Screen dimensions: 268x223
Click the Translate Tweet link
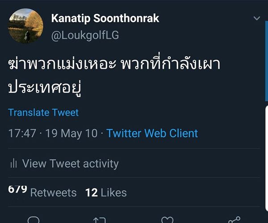[x=43, y=112]
